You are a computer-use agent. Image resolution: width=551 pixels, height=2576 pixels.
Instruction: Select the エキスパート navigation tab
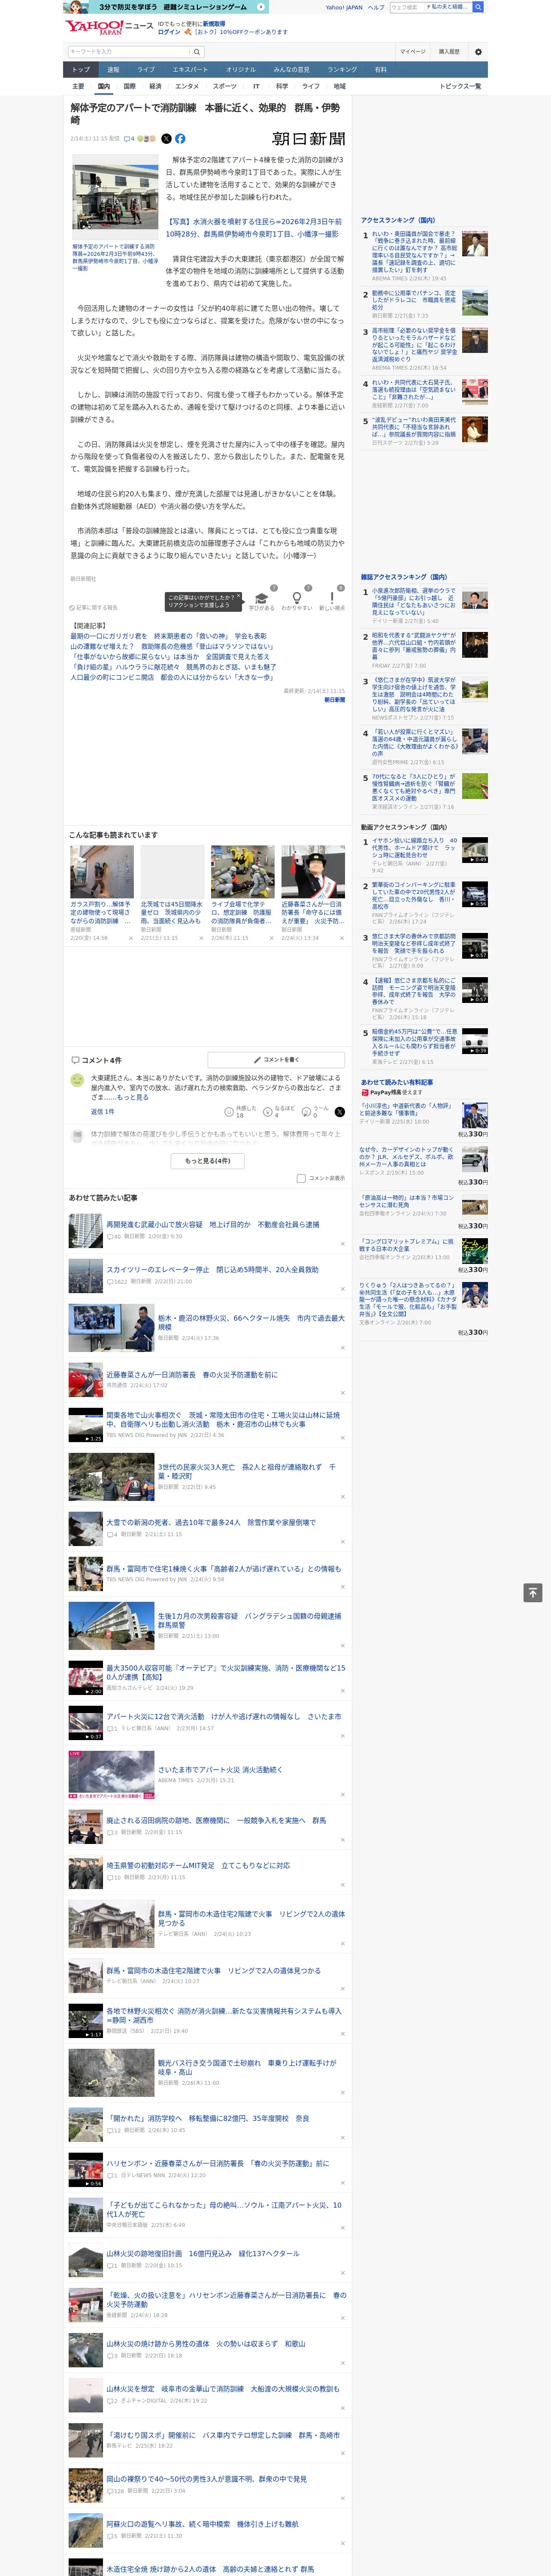point(190,70)
